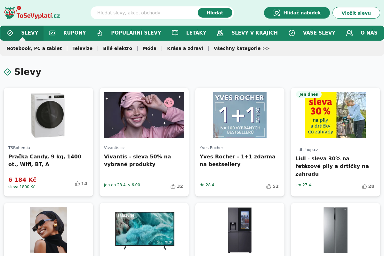Open Televize category link
The image size is (384, 256).
tap(82, 48)
